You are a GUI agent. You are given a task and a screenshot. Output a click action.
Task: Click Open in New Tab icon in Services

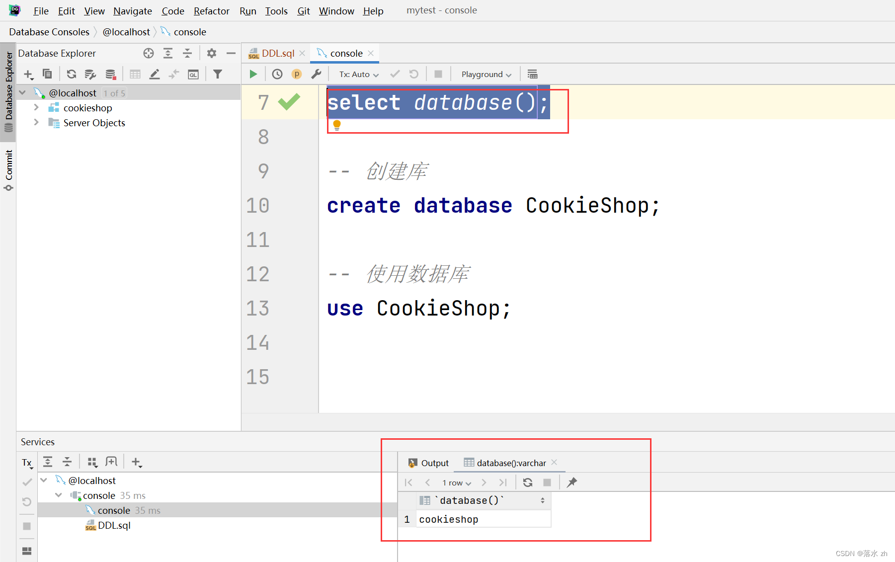click(111, 462)
